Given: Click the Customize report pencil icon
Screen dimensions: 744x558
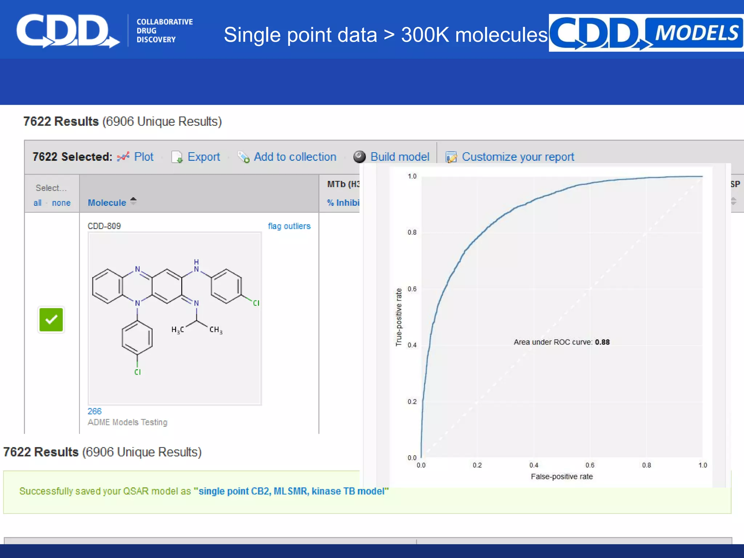Looking at the screenshot, I should 451,157.
